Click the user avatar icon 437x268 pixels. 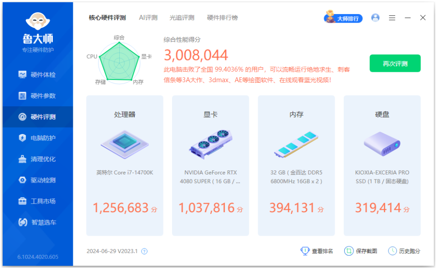pos(375,17)
